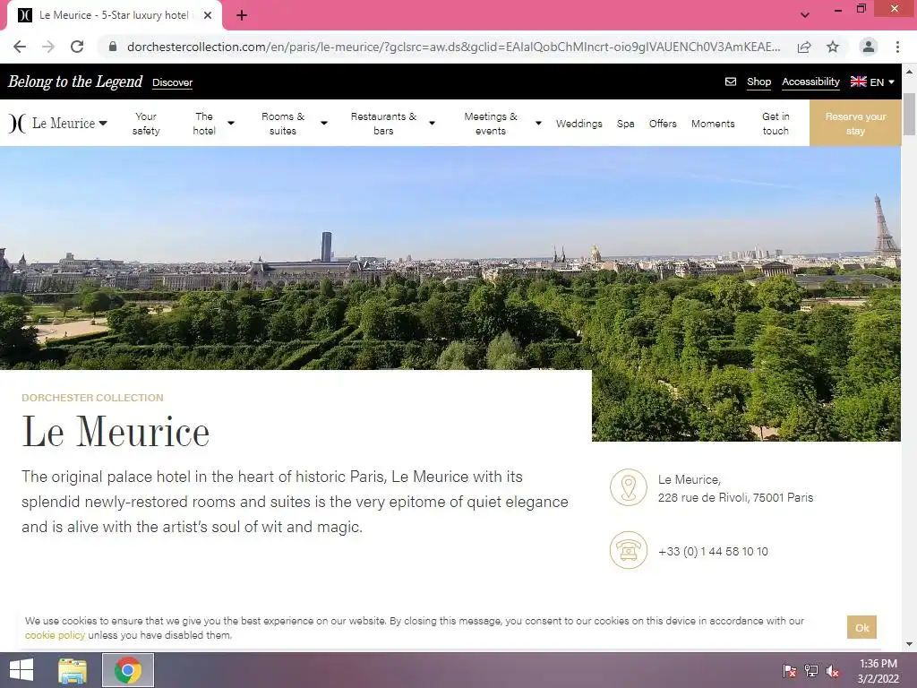Click the address bar URL field

[x=453, y=47]
